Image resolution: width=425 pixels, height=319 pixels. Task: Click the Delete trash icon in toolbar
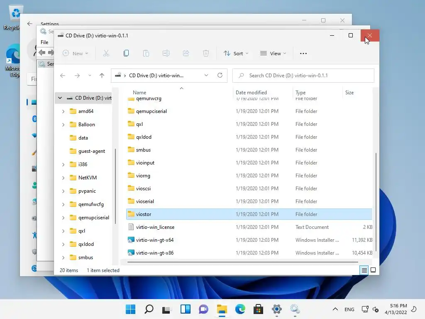(206, 54)
